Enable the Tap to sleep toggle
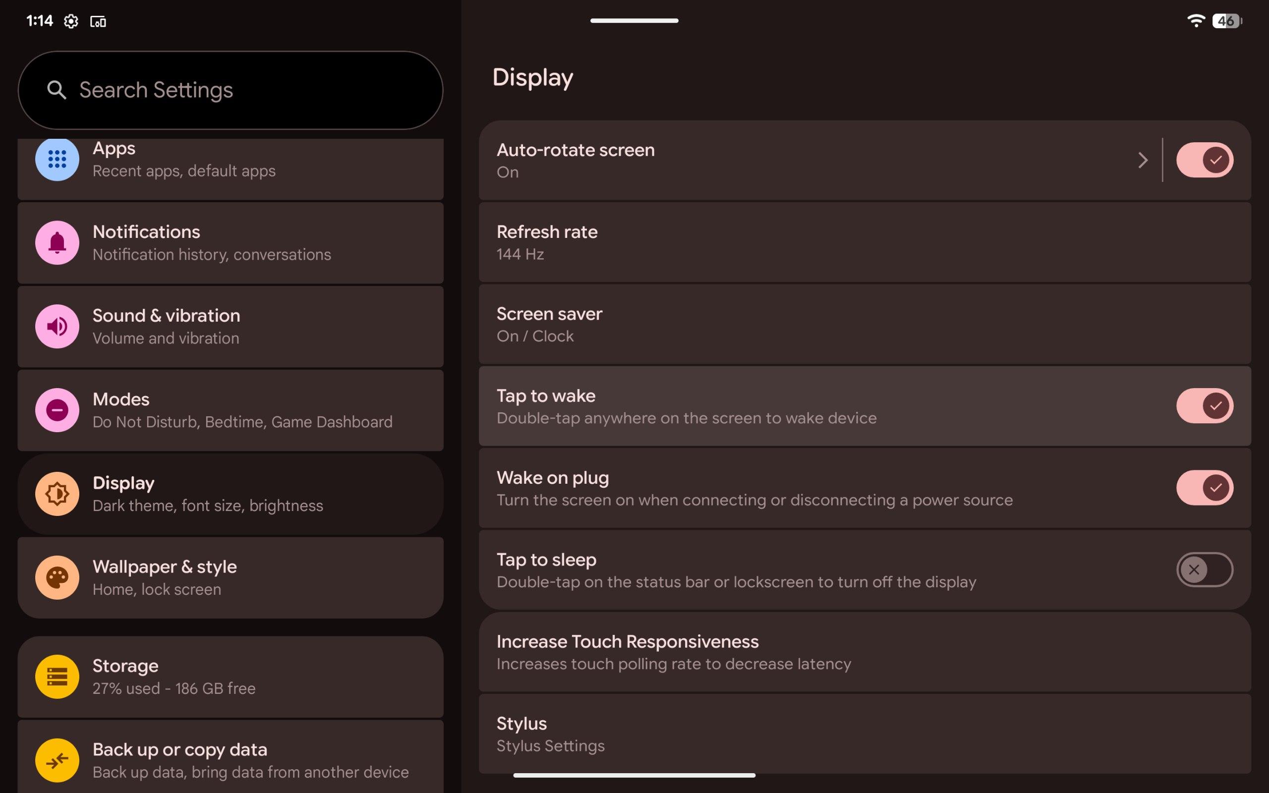 tap(1204, 569)
